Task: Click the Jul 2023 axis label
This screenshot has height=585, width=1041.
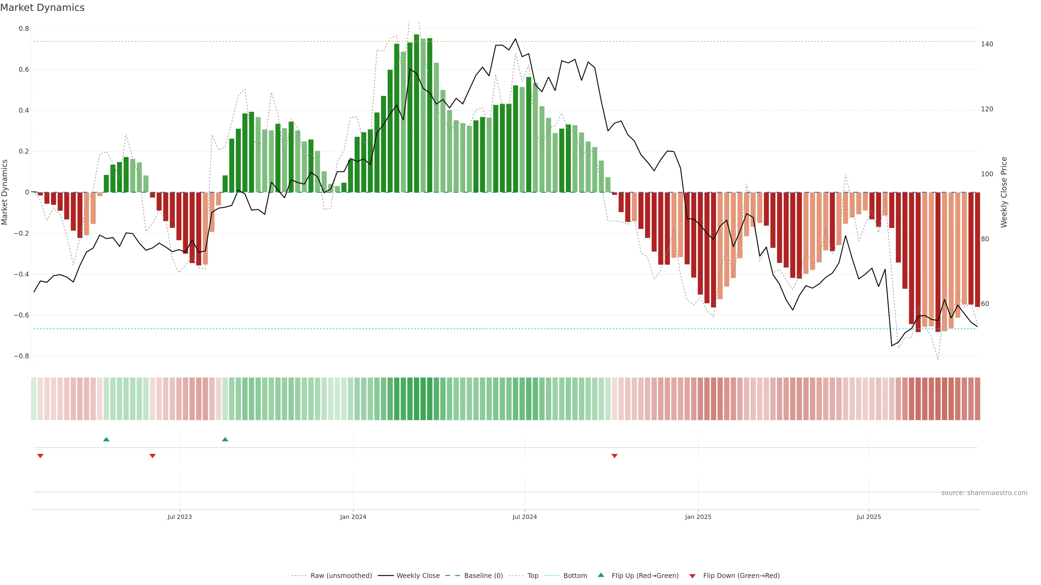Action: [x=180, y=517]
